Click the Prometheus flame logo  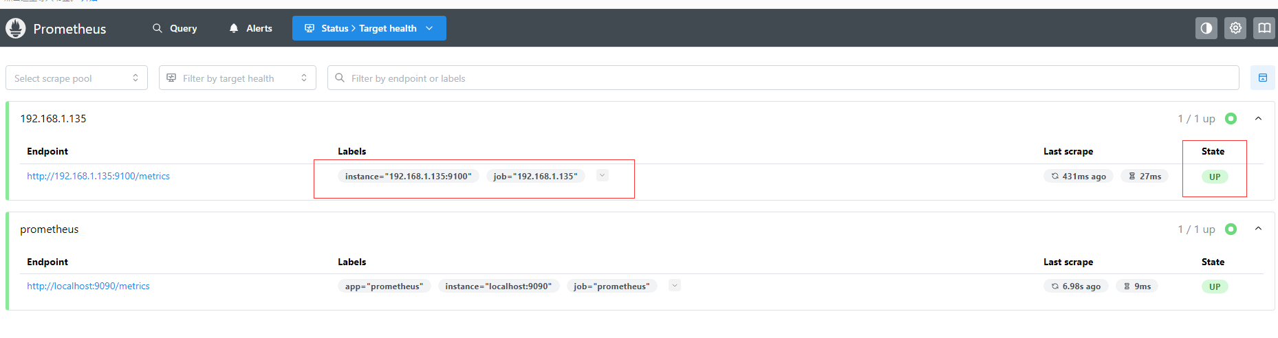(16, 28)
